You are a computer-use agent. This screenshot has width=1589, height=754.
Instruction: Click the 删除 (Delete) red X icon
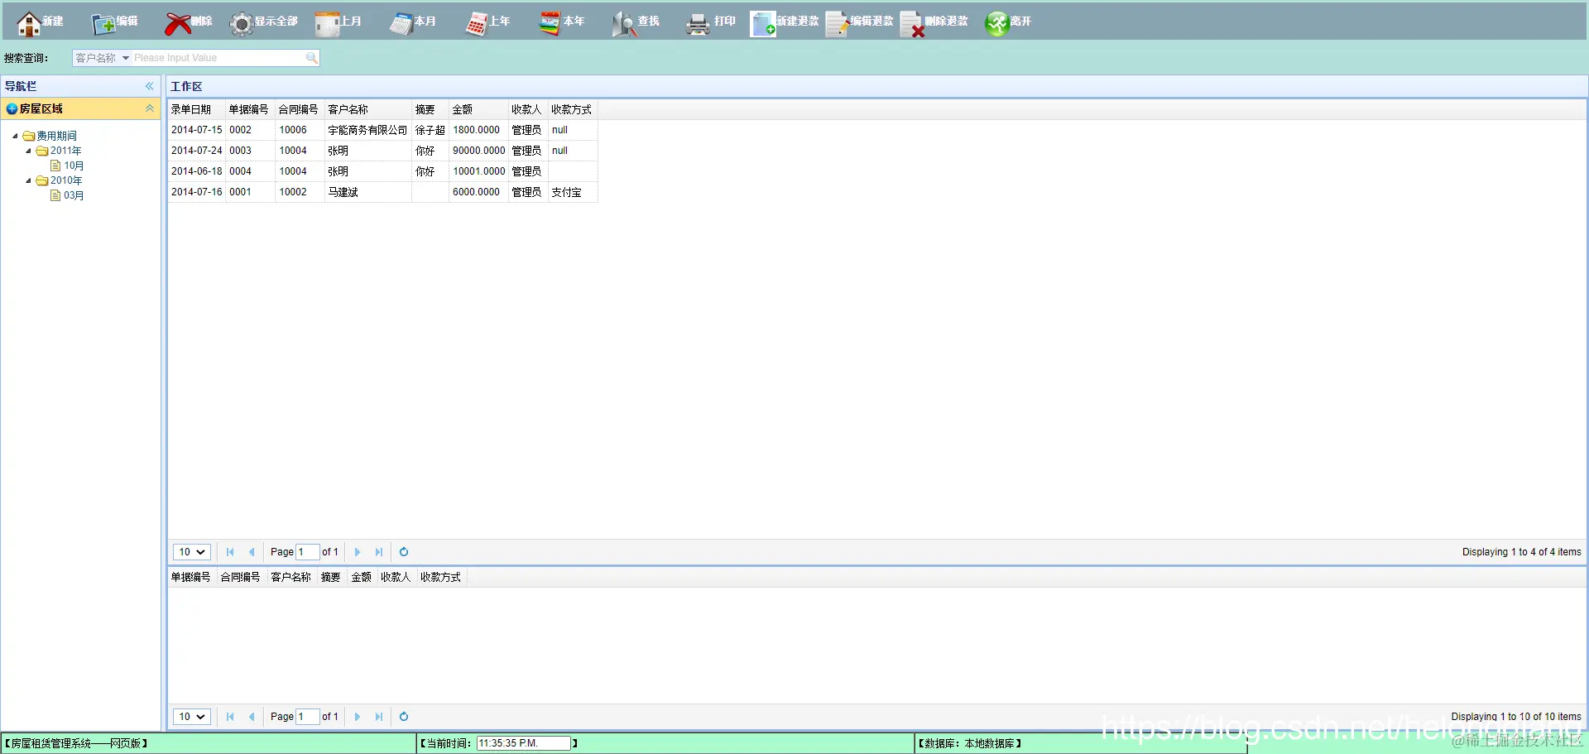(178, 23)
